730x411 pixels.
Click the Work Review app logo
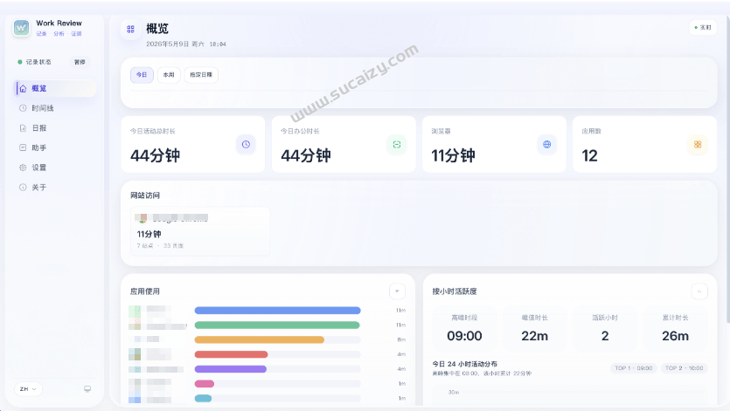21,28
